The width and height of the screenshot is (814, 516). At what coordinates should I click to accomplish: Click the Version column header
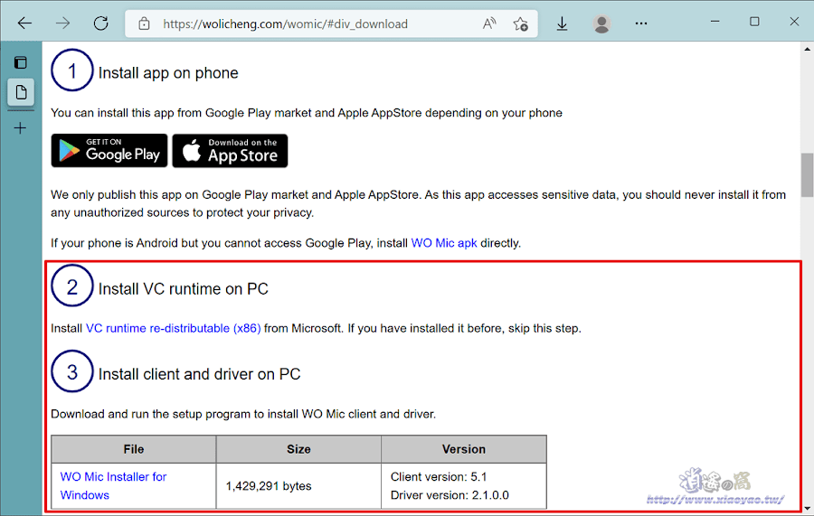coord(464,449)
